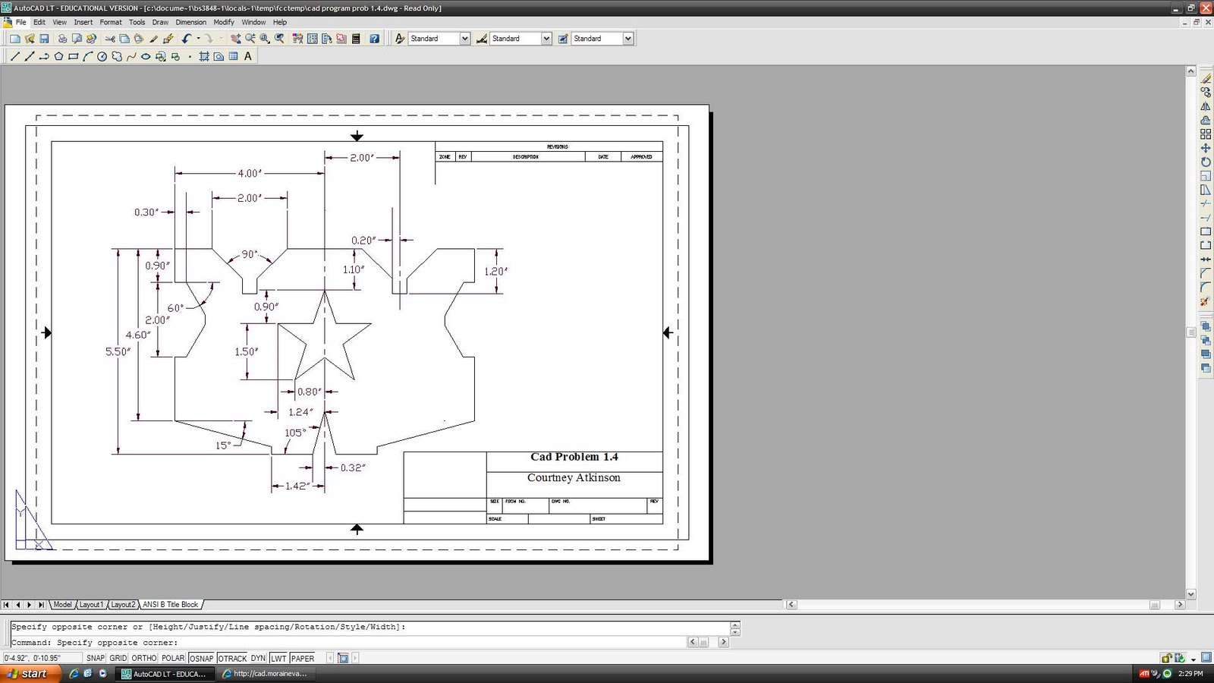
Task: Turn off OSNAP in the status bar
Action: pos(201,658)
